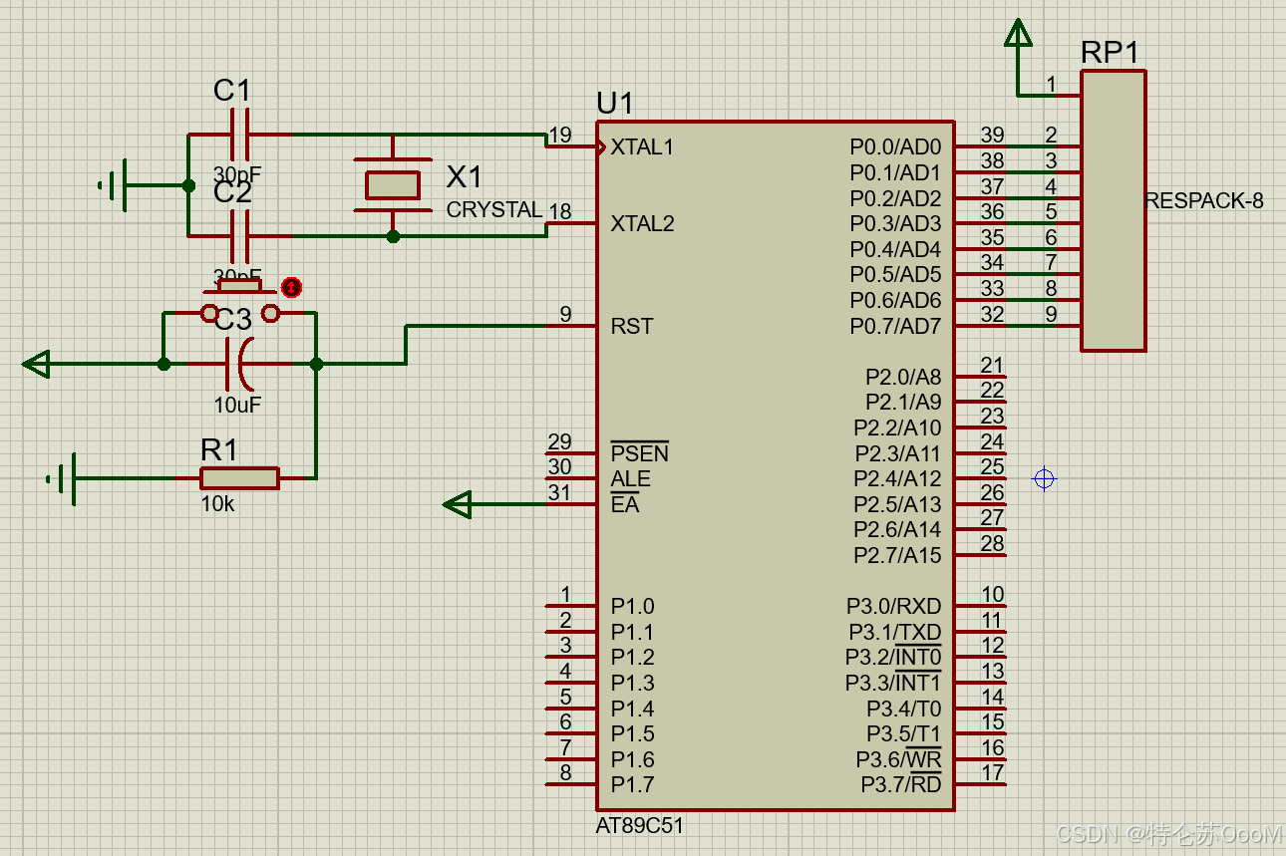
Task: Click the P3.0/RXD pin label
Action: pyautogui.click(x=894, y=606)
